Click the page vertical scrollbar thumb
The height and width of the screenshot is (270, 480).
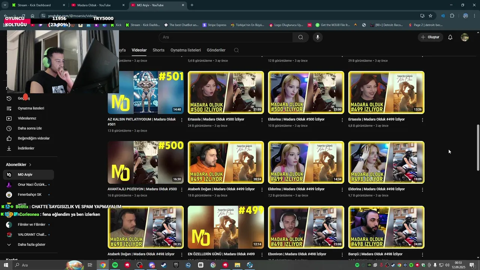coord(478,147)
